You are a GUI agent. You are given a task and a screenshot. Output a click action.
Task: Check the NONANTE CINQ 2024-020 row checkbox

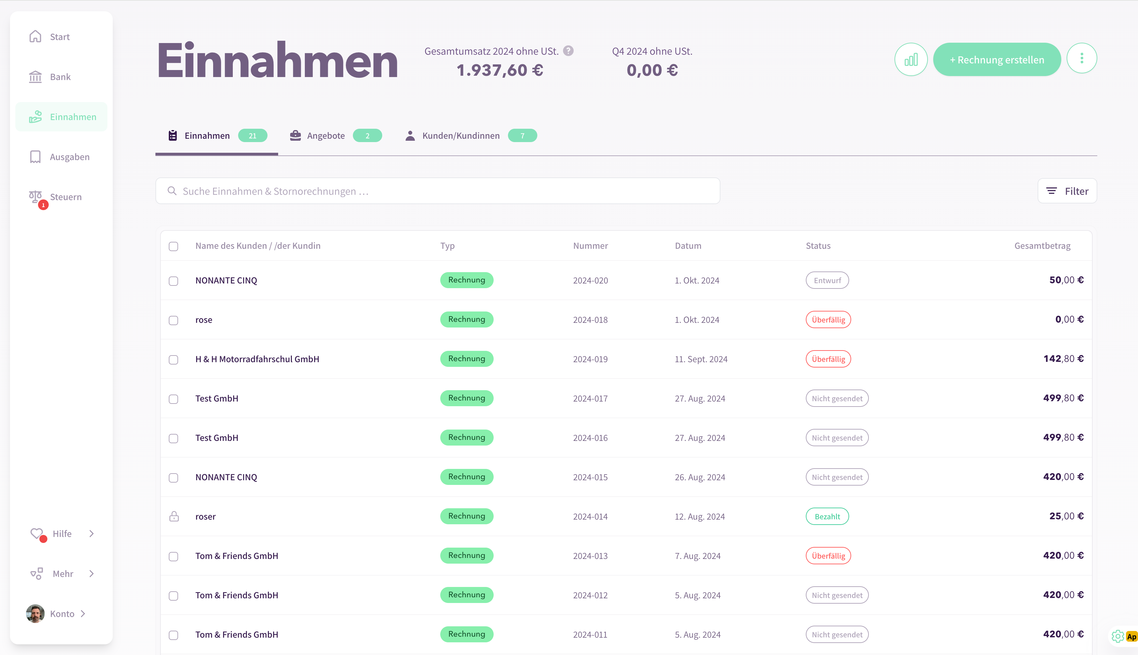tap(174, 281)
